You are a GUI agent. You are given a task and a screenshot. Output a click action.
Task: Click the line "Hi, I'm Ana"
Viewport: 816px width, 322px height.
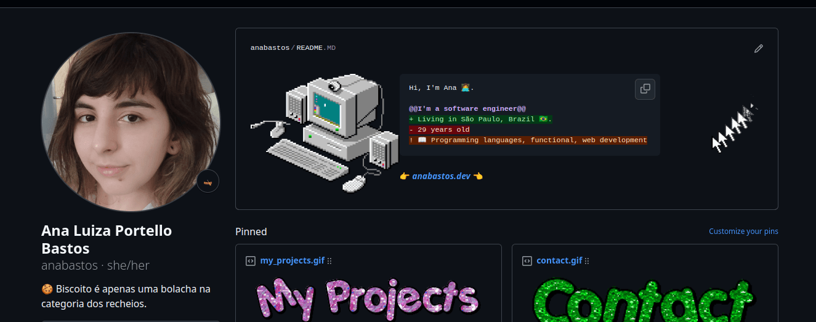click(x=442, y=88)
